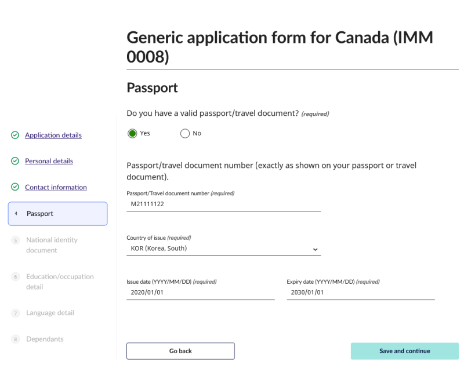
Task: Click the step 4 number badge for Passport
Action: pyautogui.click(x=16, y=214)
